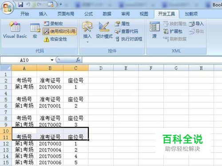Viewport: 222px width, 166px height.
Task: Select column D header
Action: (x=101, y=68)
